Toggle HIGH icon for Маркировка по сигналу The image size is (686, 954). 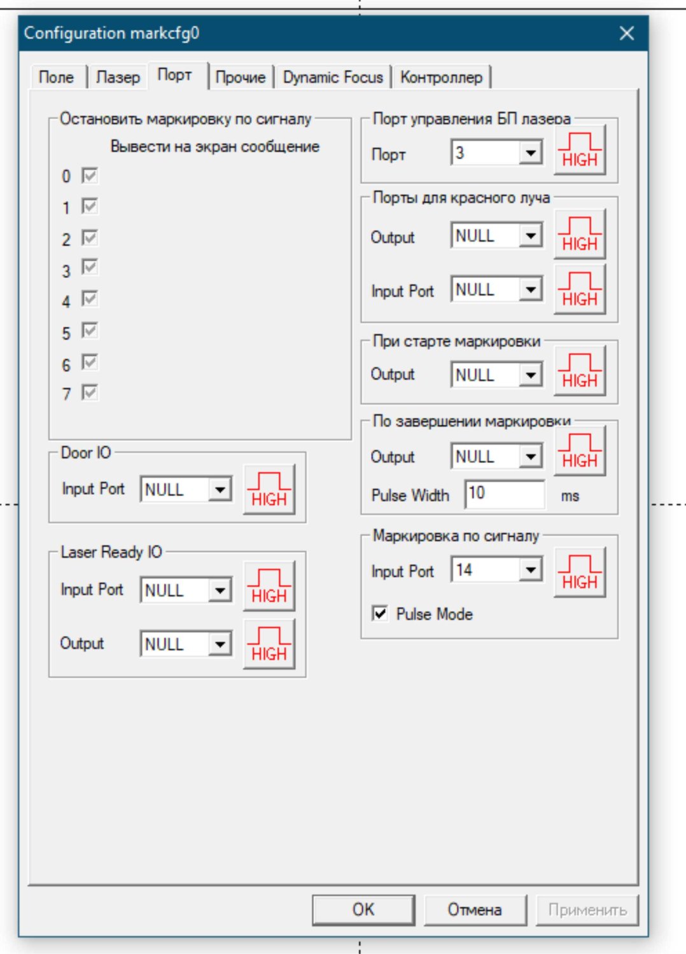(x=579, y=573)
